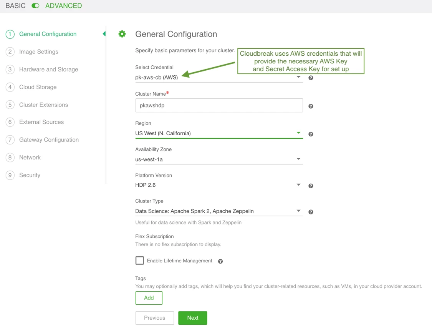Open the Image Settings step

click(32, 52)
